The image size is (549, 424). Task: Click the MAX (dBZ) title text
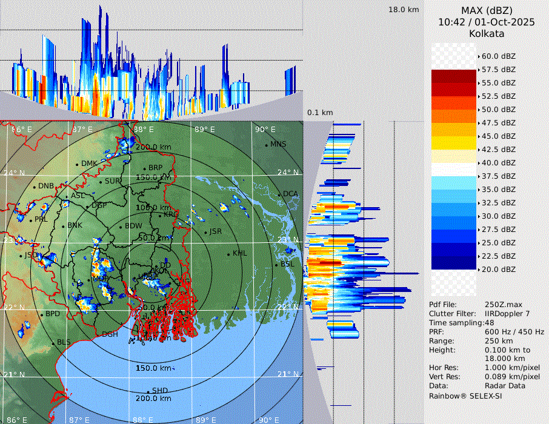pyautogui.click(x=487, y=10)
